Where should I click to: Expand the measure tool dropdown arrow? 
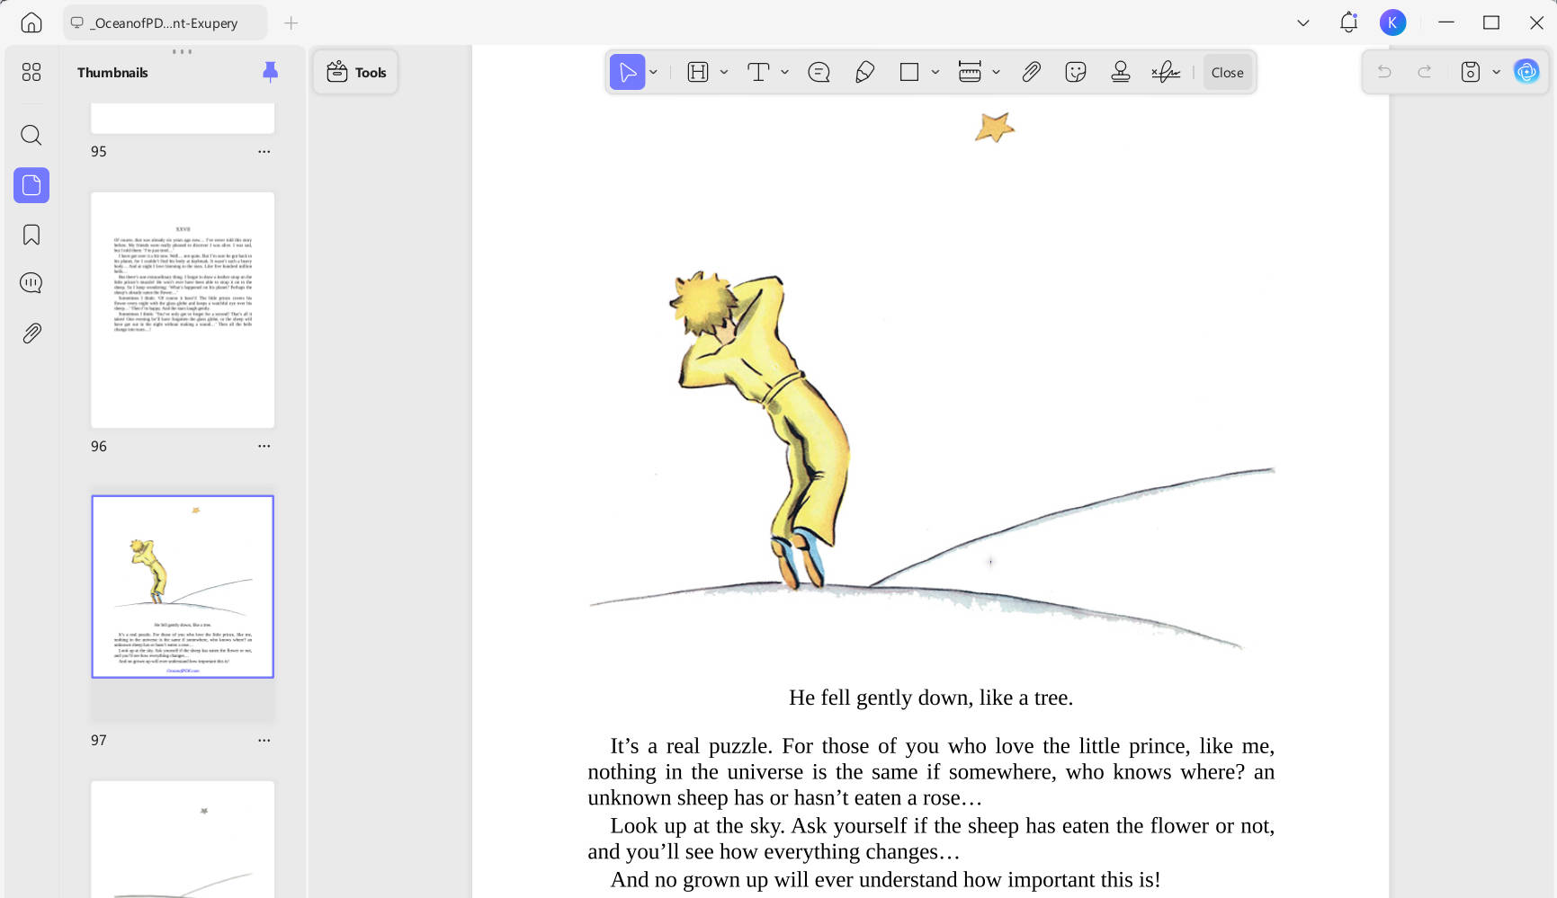(x=997, y=72)
